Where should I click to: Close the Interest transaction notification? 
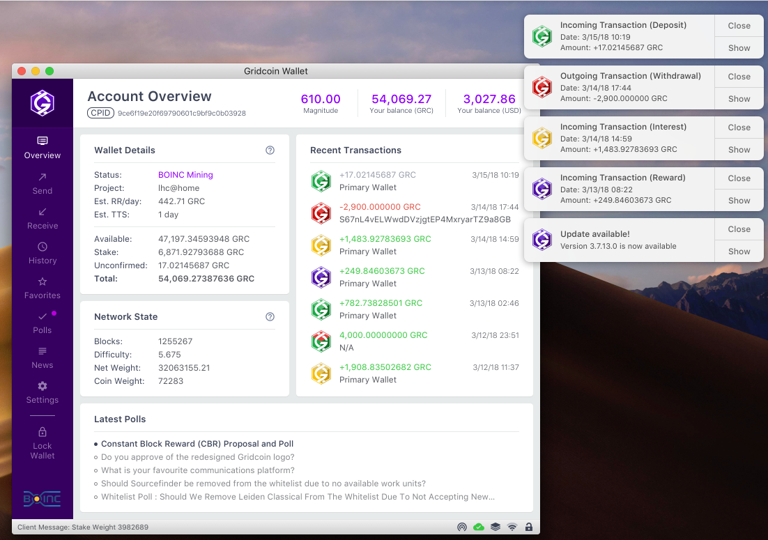(x=739, y=128)
